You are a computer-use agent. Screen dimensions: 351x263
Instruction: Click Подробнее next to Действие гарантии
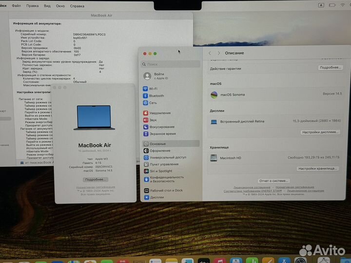[x=330, y=68]
